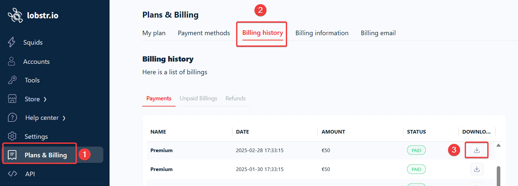The height and width of the screenshot is (186, 518).
Task: Click PAID badge for 2025-02-28 payment
Action: tap(416, 150)
